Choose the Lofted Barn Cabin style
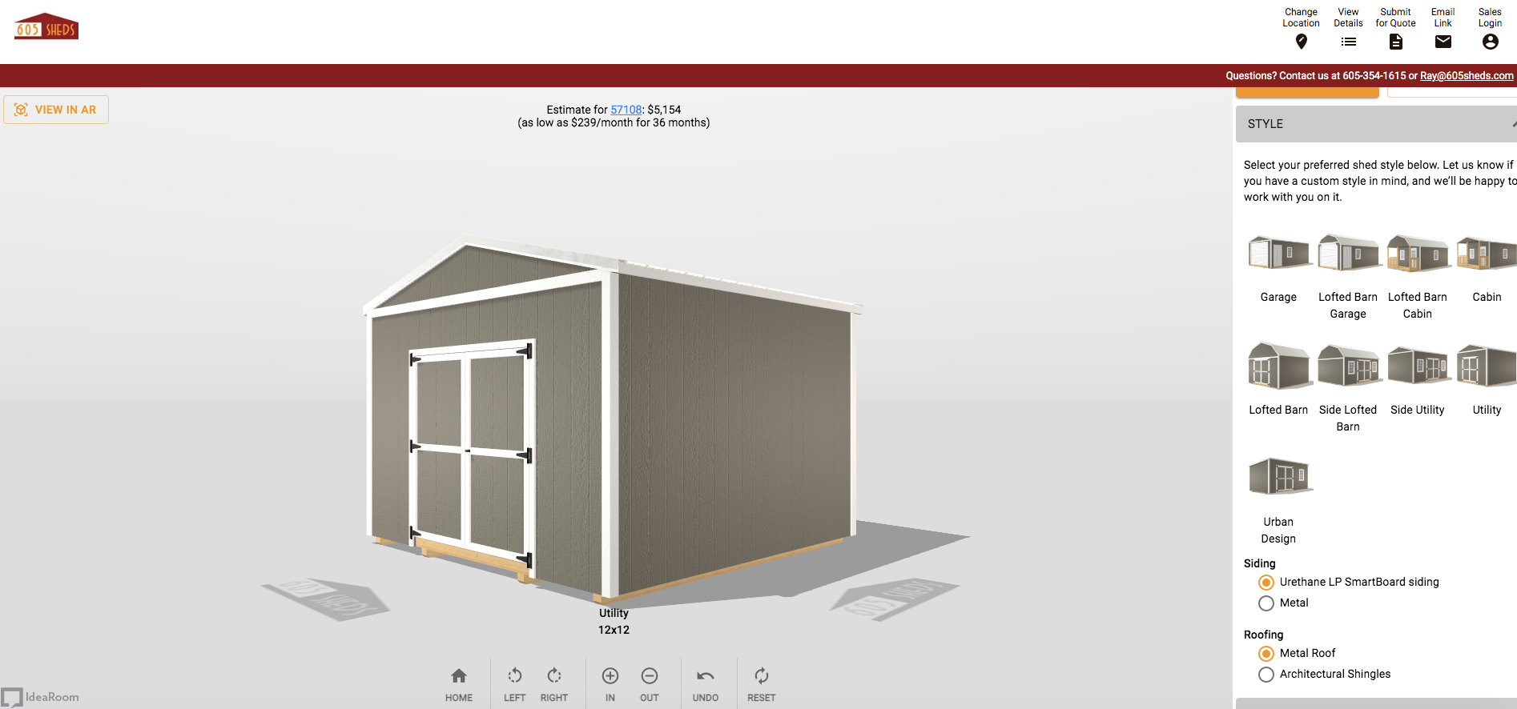This screenshot has height=709, width=1517. point(1417,277)
